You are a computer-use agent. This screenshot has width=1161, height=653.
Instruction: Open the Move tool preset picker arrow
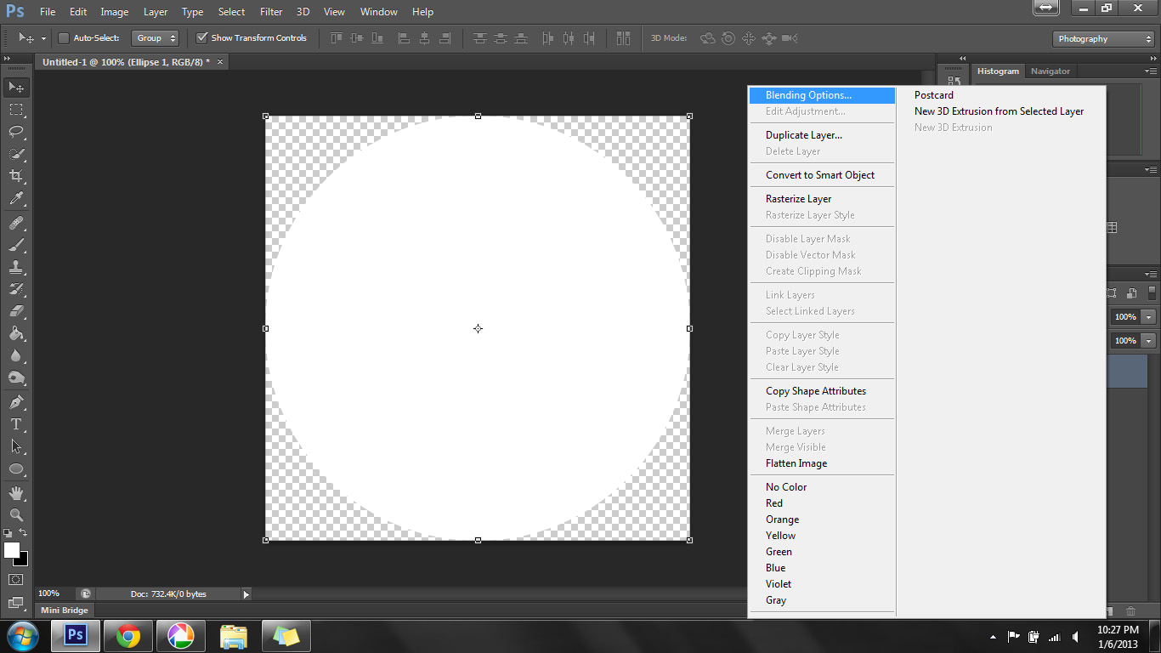(43, 38)
